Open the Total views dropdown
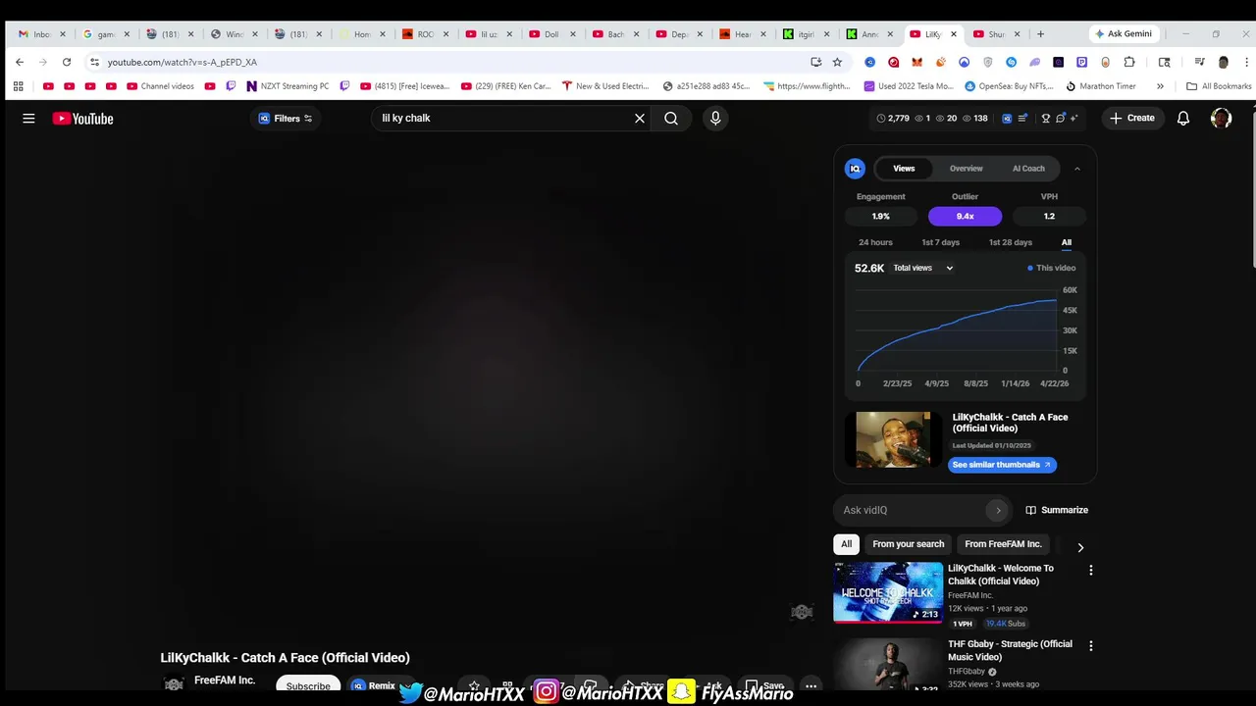 (922, 268)
